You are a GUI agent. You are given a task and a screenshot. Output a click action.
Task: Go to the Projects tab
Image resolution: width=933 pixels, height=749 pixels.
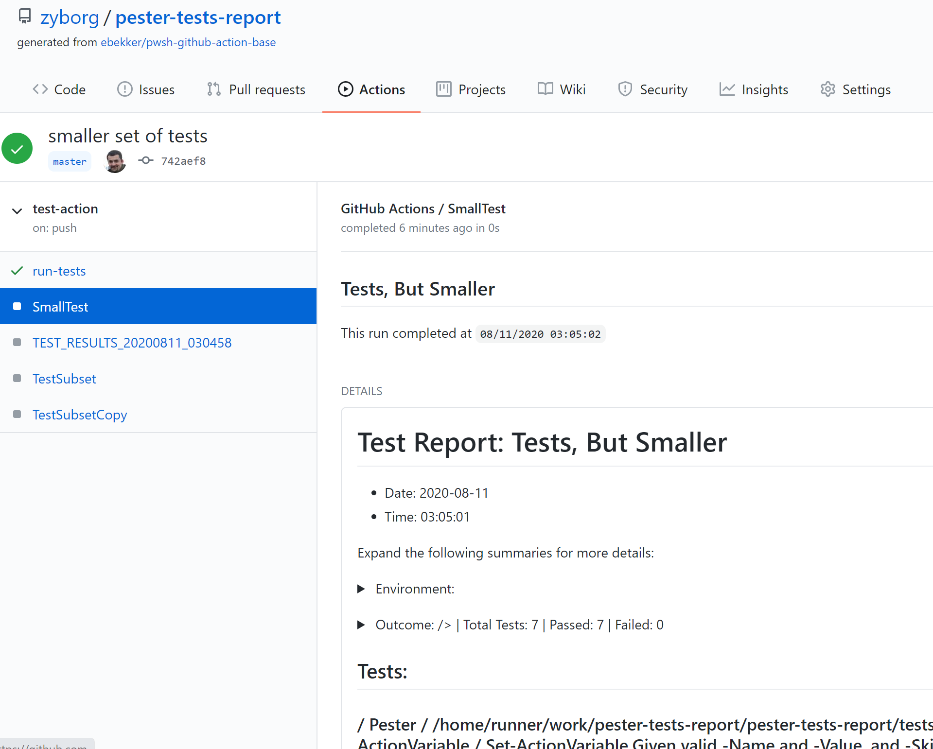click(471, 89)
